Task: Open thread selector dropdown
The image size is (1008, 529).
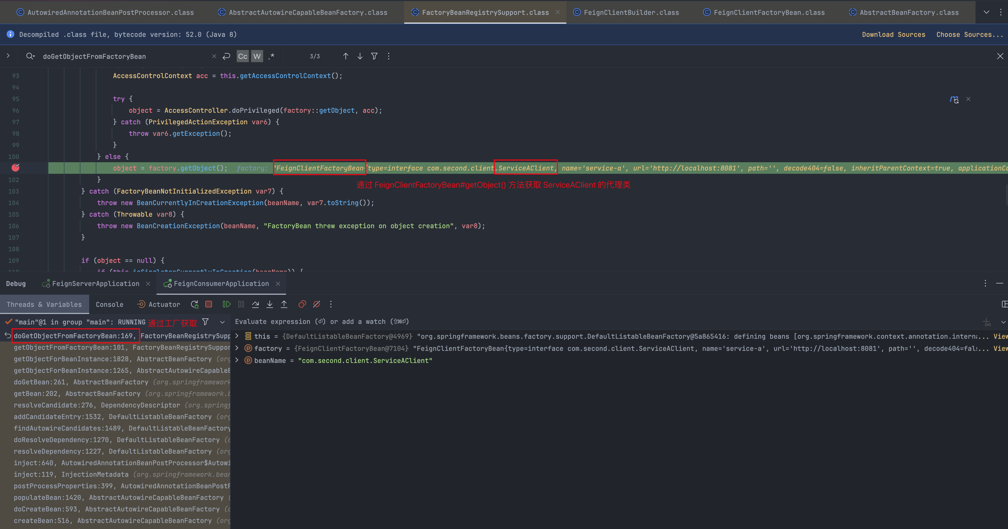Action: [222, 322]
